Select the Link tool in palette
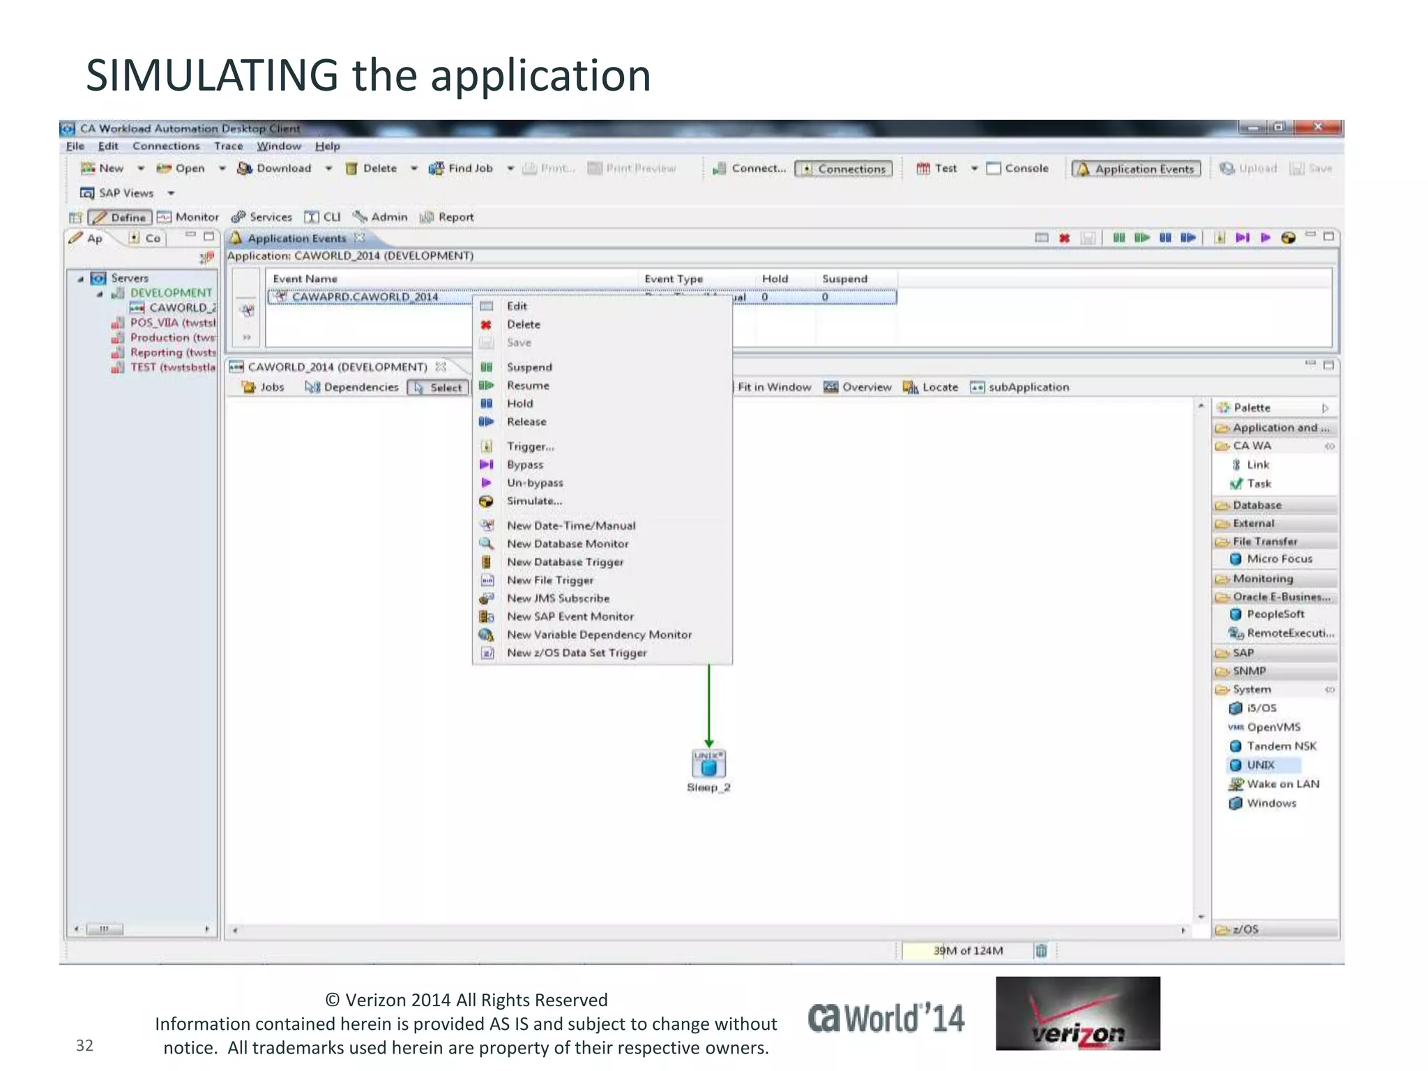 point(1250,464)
